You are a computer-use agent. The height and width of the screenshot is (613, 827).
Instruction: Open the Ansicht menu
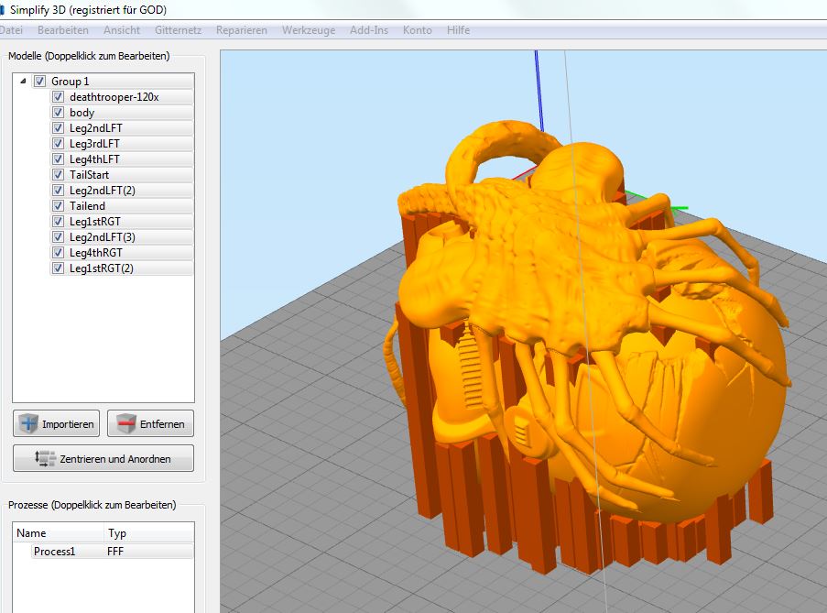122,30
